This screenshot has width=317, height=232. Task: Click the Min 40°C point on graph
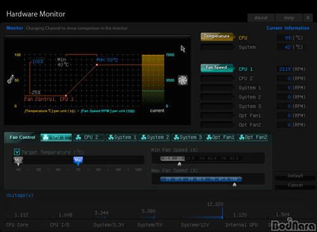(66, 96)
